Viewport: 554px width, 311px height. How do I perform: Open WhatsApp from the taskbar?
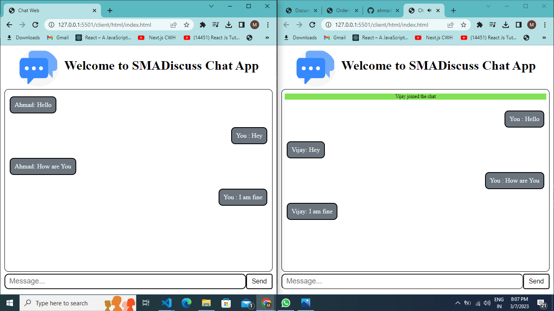286,303
